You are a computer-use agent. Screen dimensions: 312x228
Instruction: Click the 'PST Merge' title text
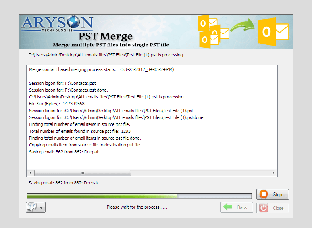[x=106, y=36]
